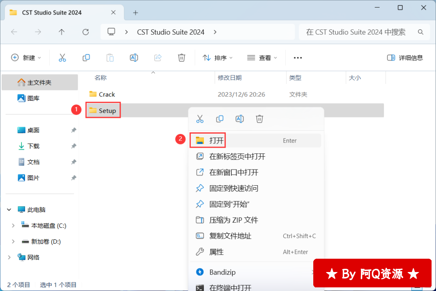Click the Delete trash icon in the toolbar
This screenshot has width=436, height=291.
tap(182, 58)
